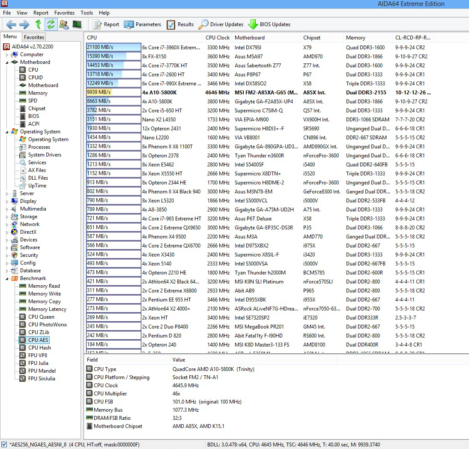Click the Memory column header

(367, 37)
